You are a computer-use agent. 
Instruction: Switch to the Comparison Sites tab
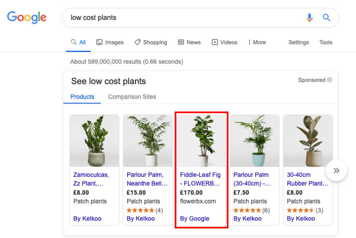[x=132, y=97]
